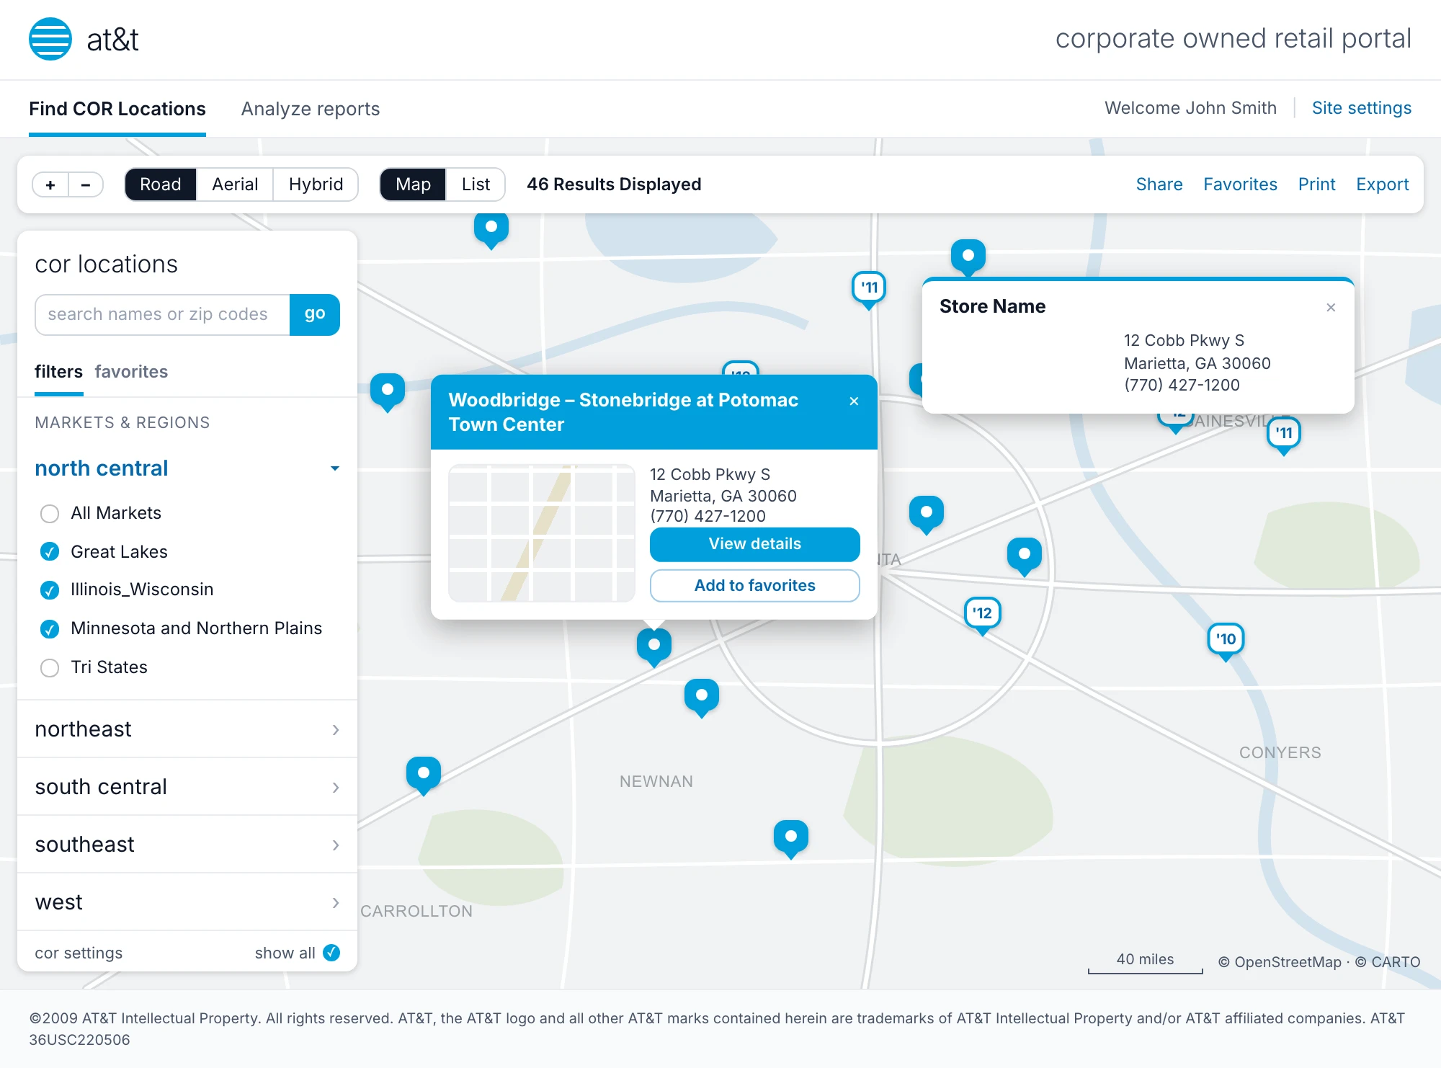Image resolution: width=1441 pixels, height=1068 pixels.
Task: Switch map to Hybrid view
Action: click(x=316, y=184)
